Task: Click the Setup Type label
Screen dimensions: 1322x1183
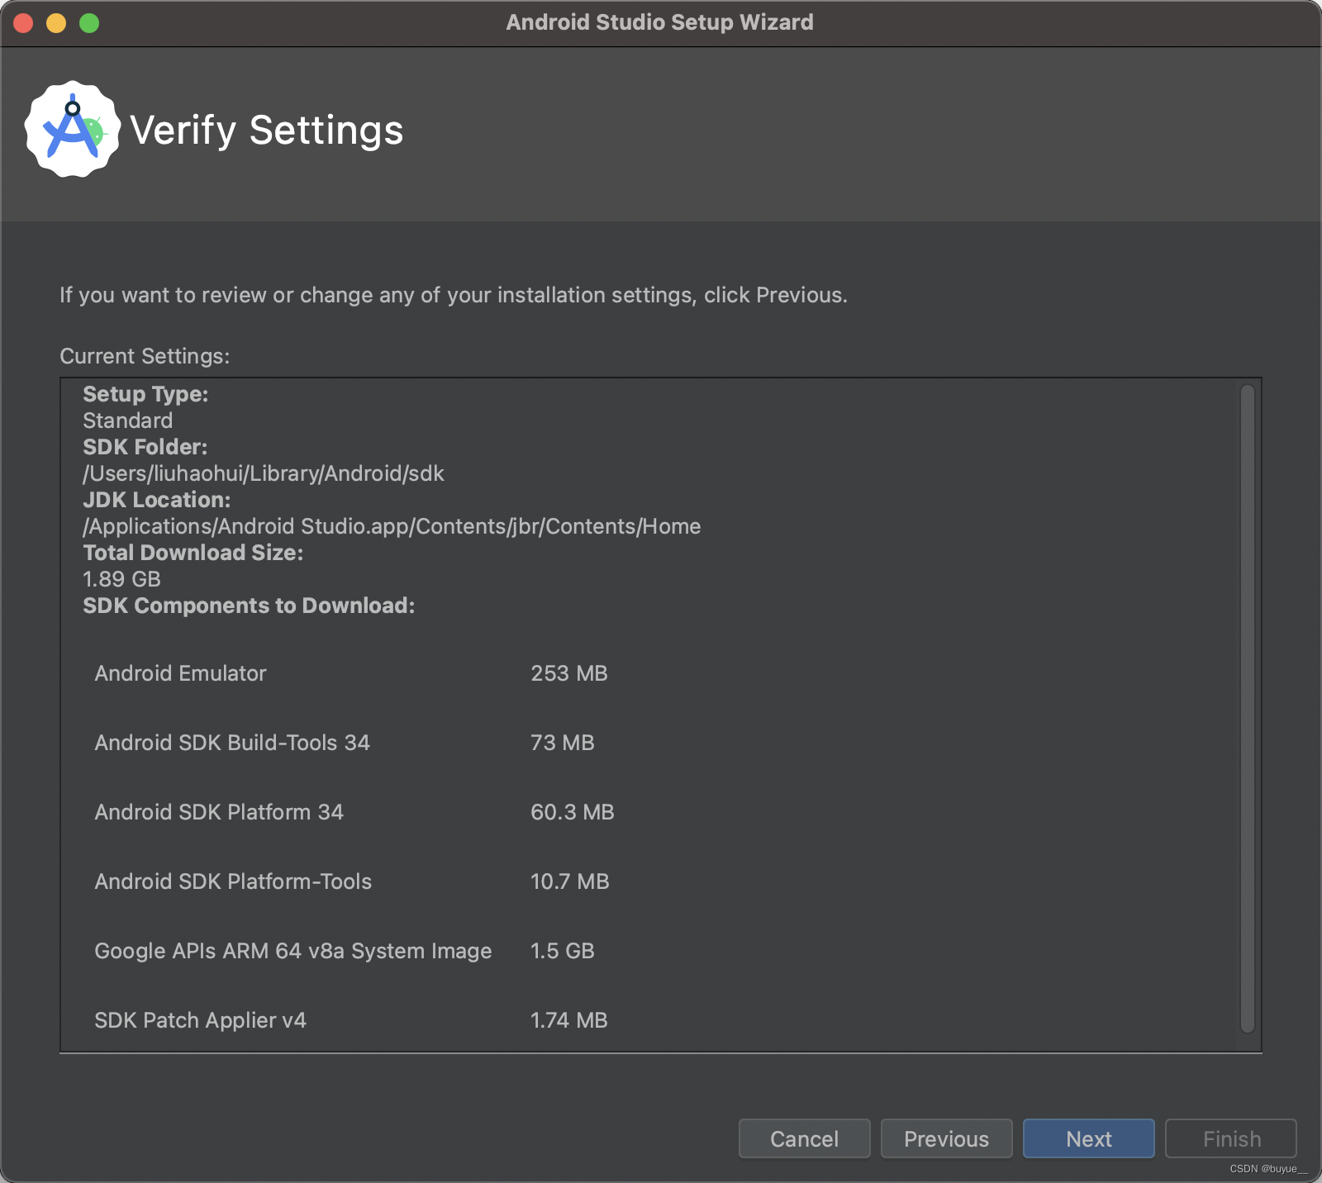Action: [145, 394]
